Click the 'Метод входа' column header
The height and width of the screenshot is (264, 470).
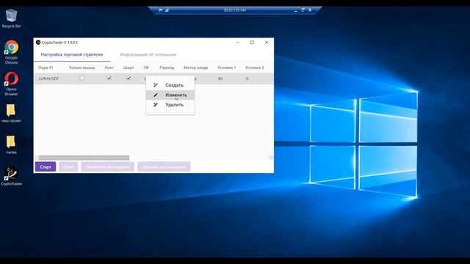tap(196, 67)
